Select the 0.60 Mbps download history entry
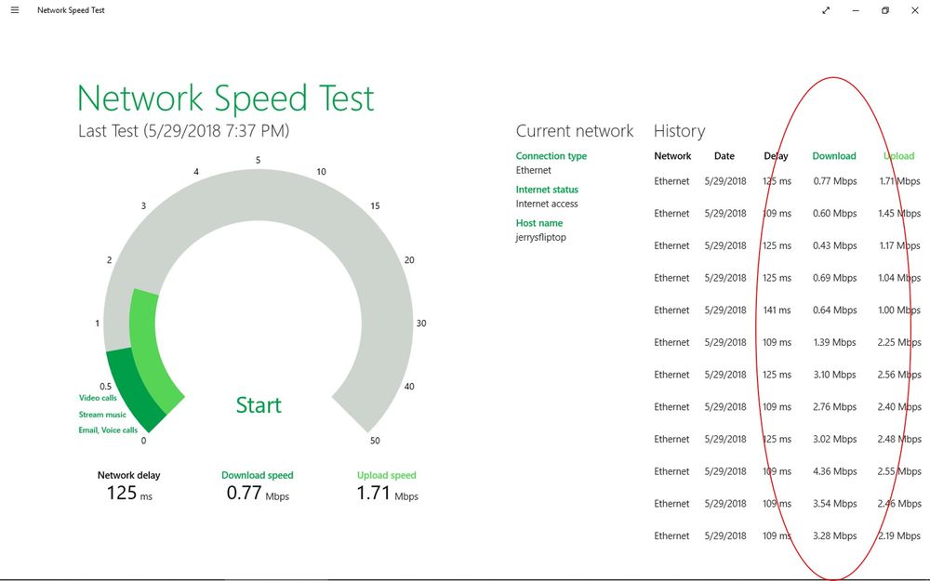This screenshot has width=930, height=581. (x=834, y=214)
